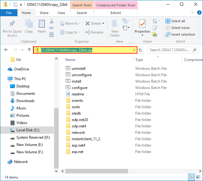This screenshot has height=181, width=203.
Task: Select This PC in navigation pane
Action: (17, 79)
